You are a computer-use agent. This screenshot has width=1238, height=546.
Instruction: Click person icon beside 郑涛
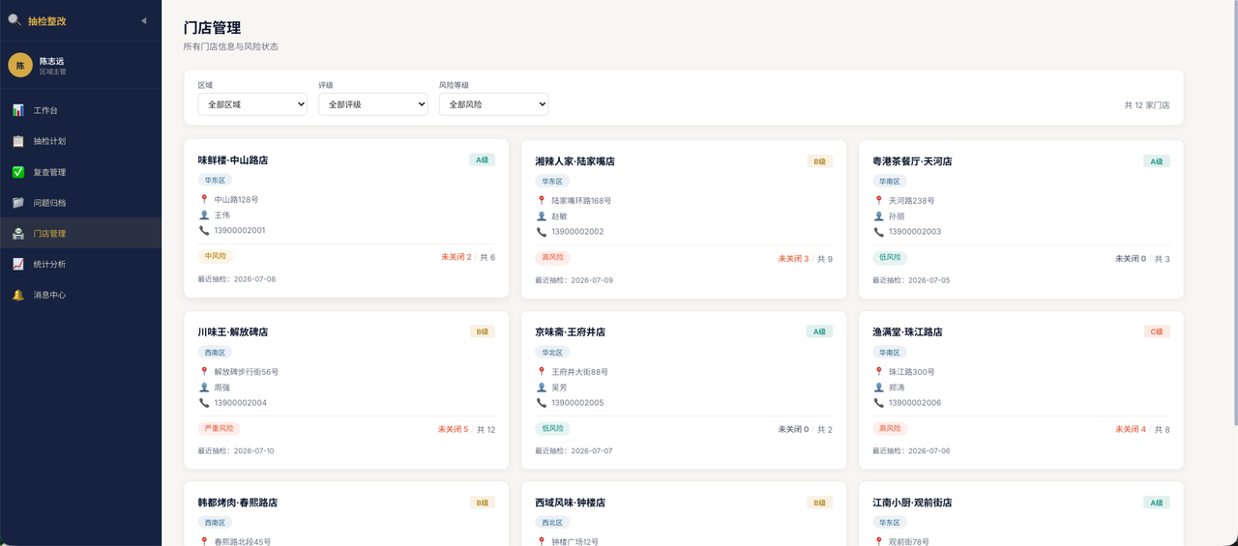[x=878, y=388]
